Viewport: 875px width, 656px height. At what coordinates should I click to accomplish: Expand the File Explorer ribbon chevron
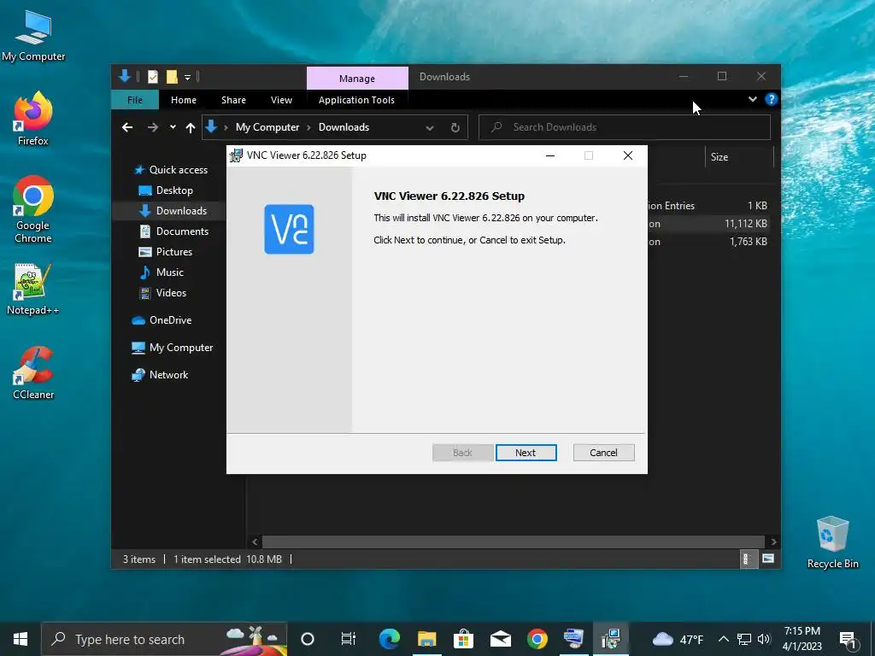752,99
